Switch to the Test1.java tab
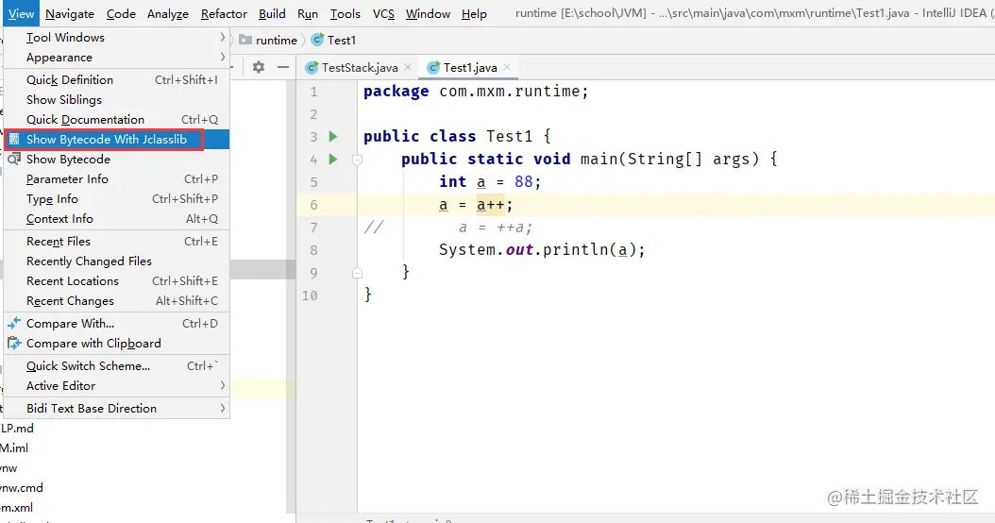 (469, 67)
